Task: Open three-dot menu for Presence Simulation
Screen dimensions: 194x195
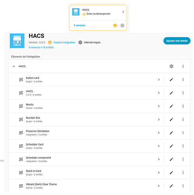Action: [x=183, y=133]
